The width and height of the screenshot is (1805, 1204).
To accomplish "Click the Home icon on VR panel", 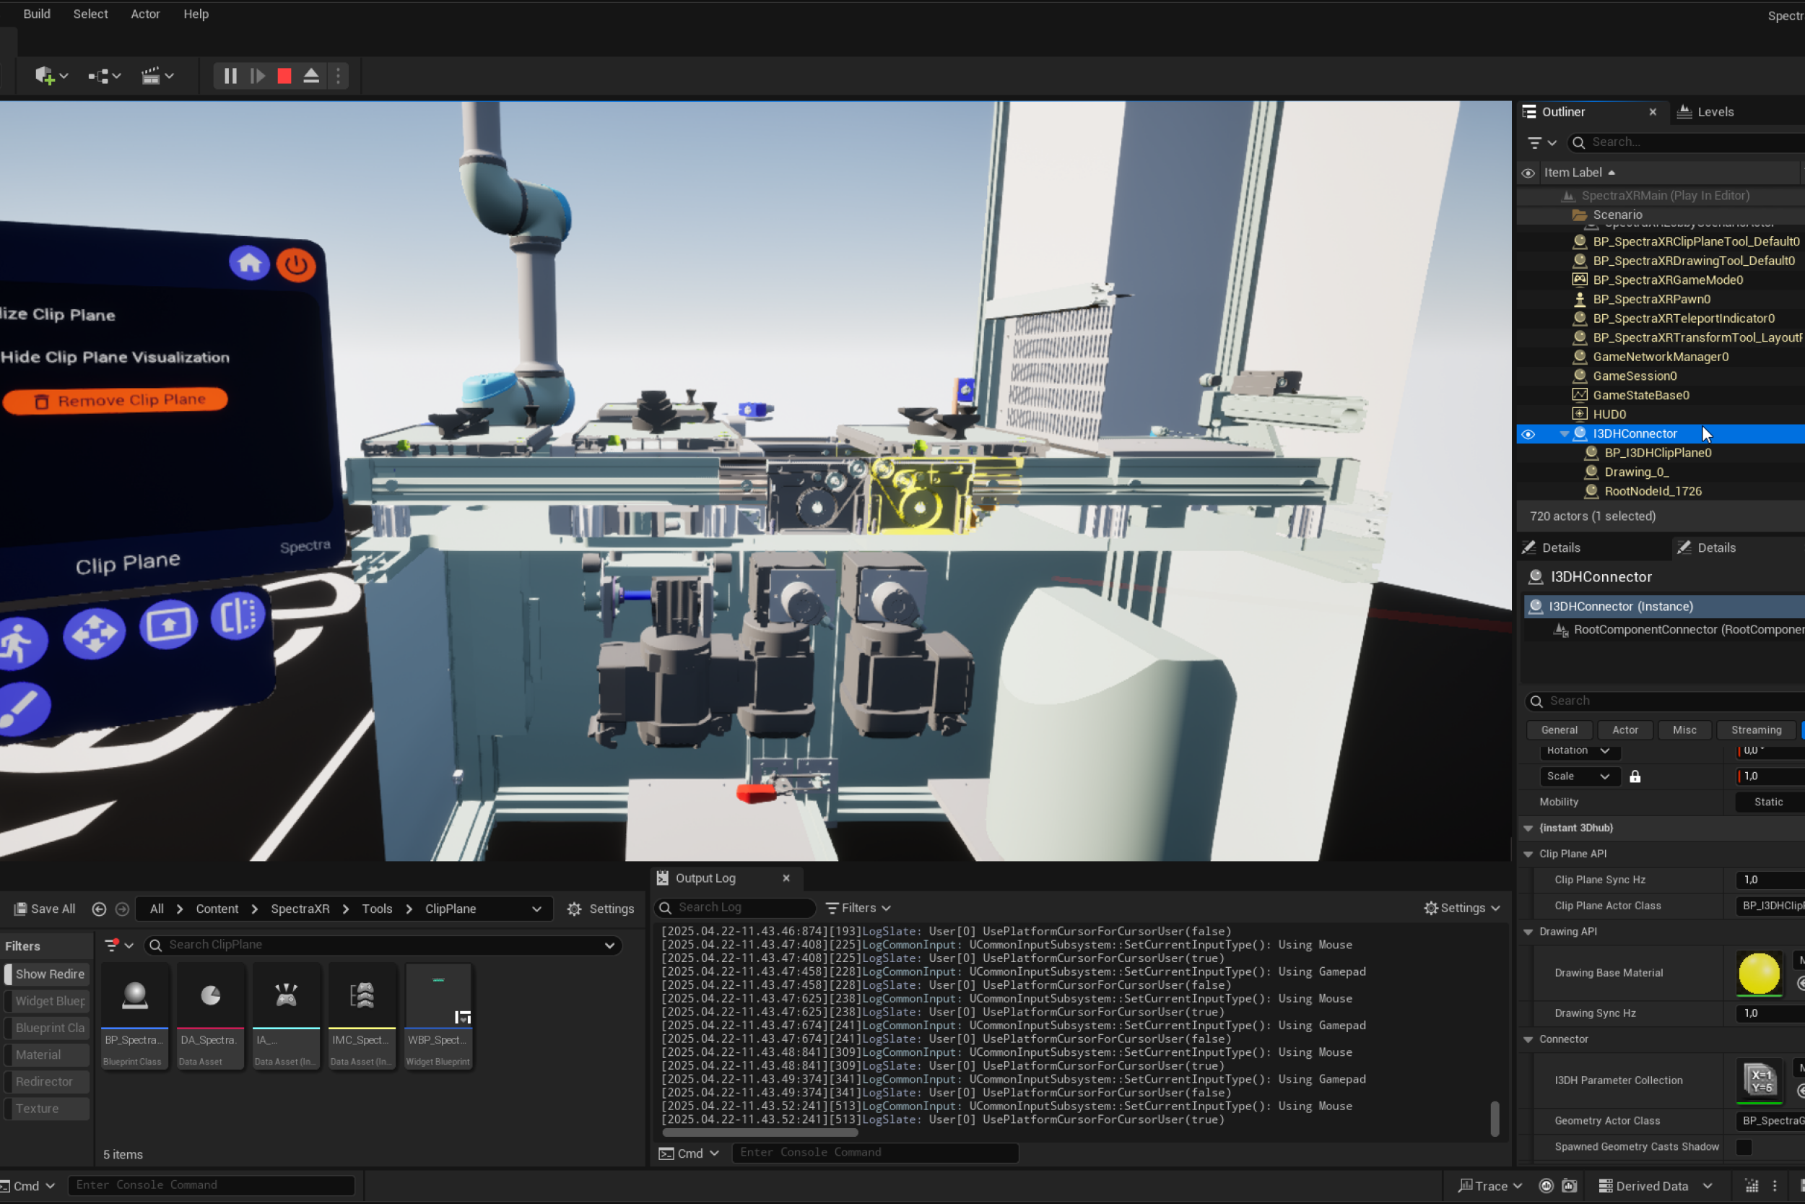I will point(248,264).
